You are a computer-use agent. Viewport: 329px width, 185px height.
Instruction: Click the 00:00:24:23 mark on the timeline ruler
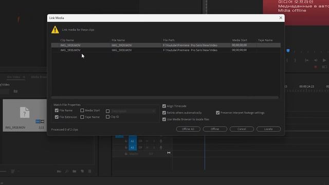point(306,86)
